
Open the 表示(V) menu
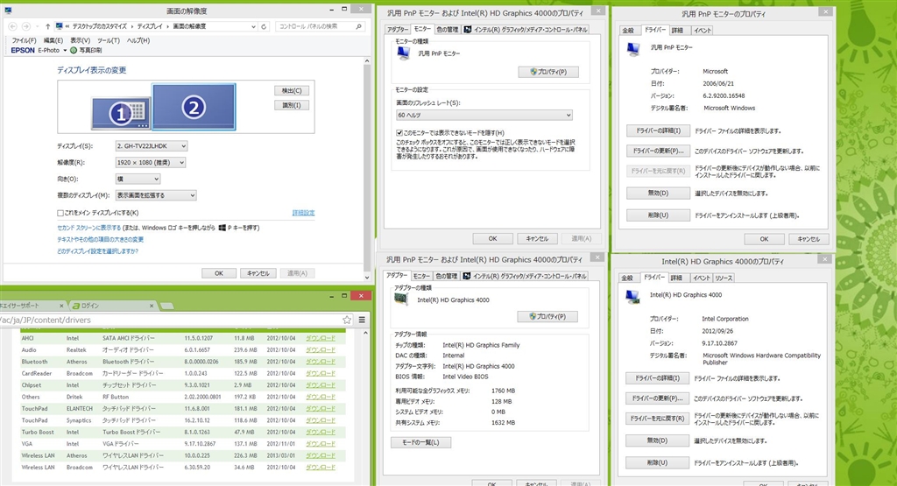click(x=80, y=40)
